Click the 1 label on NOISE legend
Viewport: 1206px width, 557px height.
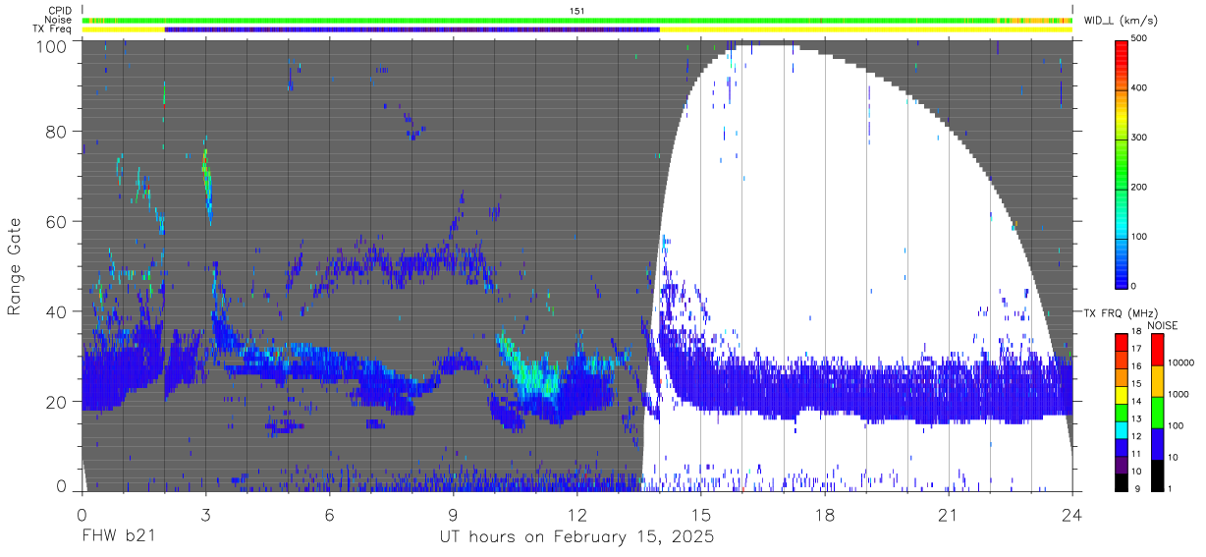1171,487
